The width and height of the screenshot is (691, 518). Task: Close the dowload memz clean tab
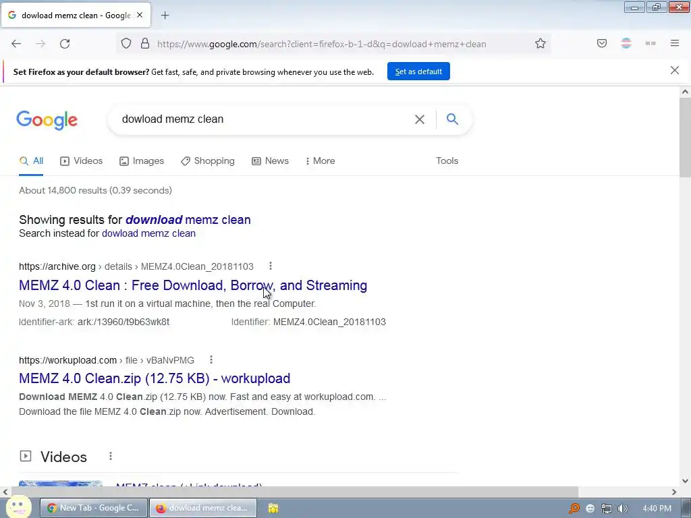tap(140, 15)
